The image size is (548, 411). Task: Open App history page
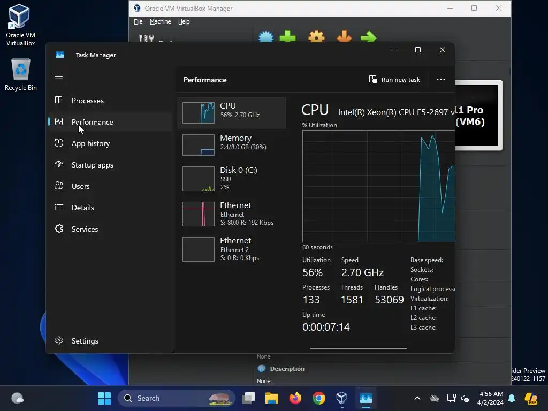[x=110, y=143]
